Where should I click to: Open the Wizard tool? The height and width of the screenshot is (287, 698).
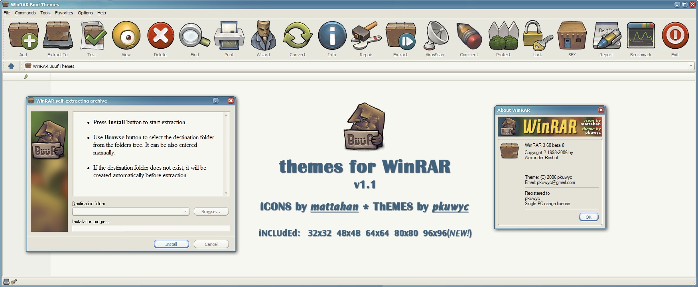coord(263,36)
